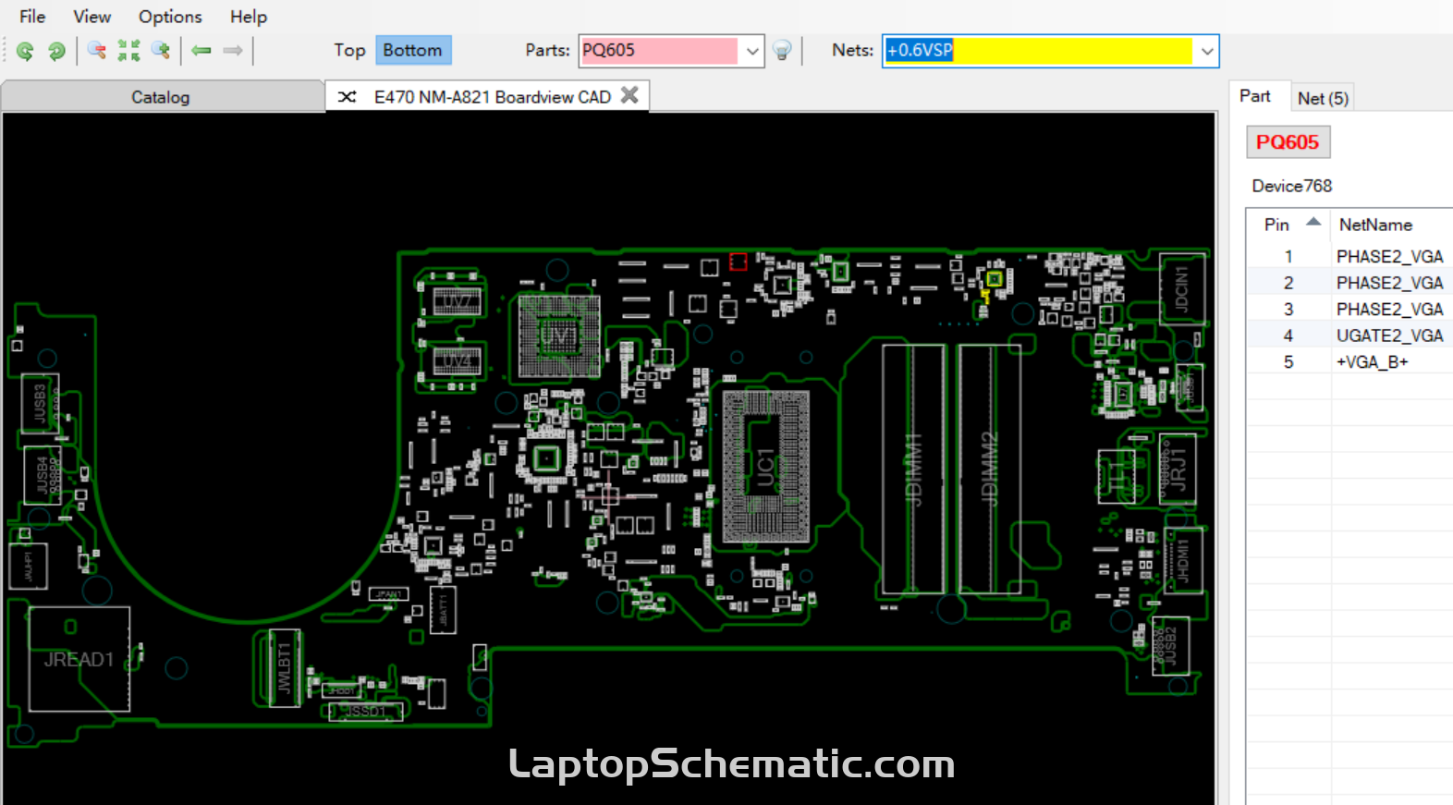Screen dimensions: 1453x805
Task: Open the File menu
Action: [x=32, y=17]
